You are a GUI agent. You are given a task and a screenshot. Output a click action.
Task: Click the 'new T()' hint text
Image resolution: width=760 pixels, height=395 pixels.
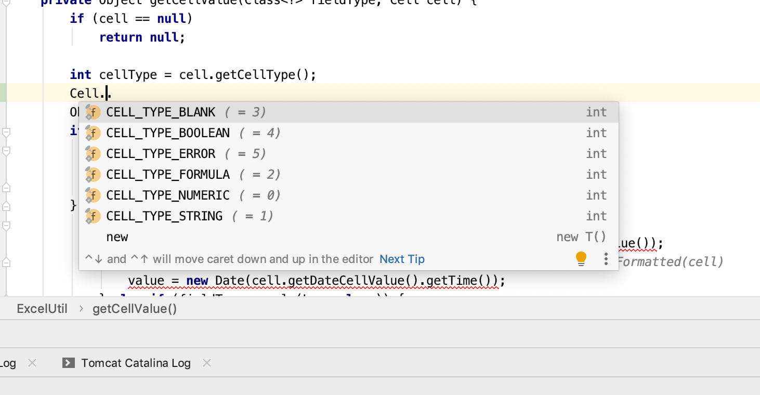[581, 237]
